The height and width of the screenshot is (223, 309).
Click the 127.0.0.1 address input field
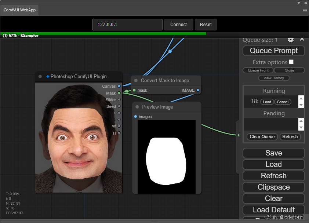coord(127,25)
